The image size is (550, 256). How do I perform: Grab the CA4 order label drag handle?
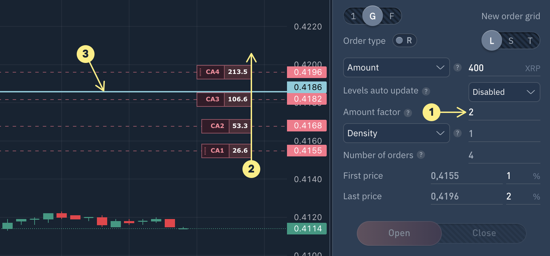pyautogui.click(x=200, y=72)
